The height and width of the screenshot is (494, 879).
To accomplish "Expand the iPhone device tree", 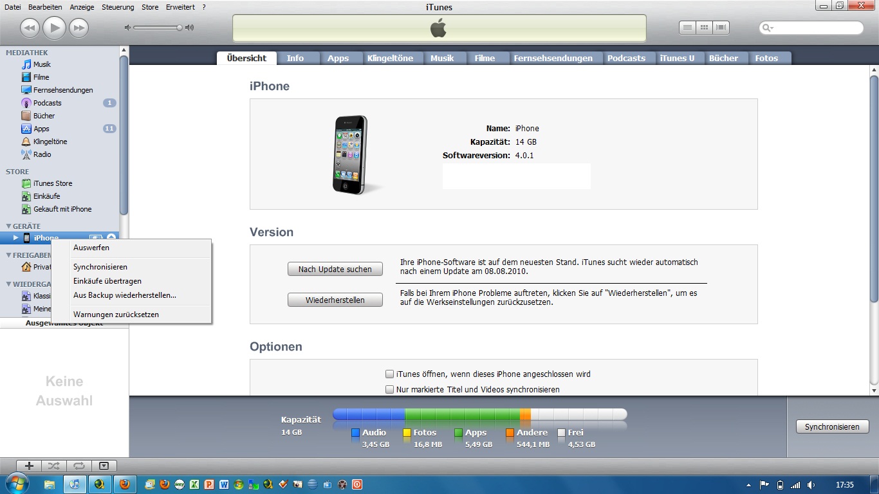I will [16, 238].
